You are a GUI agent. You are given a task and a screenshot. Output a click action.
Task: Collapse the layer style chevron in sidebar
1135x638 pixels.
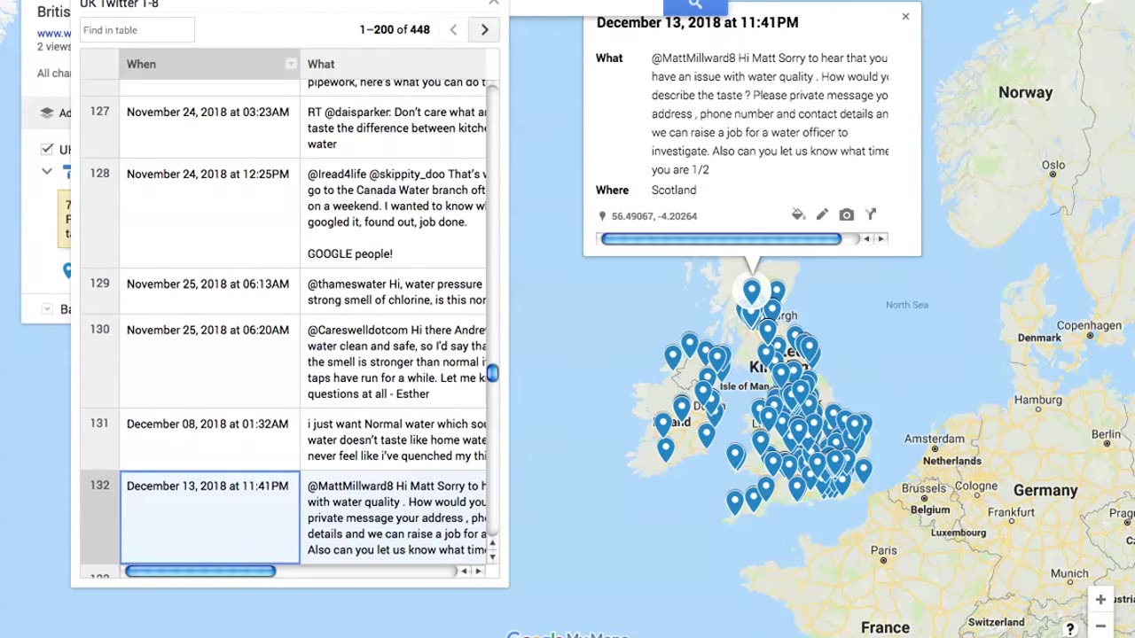47,171
